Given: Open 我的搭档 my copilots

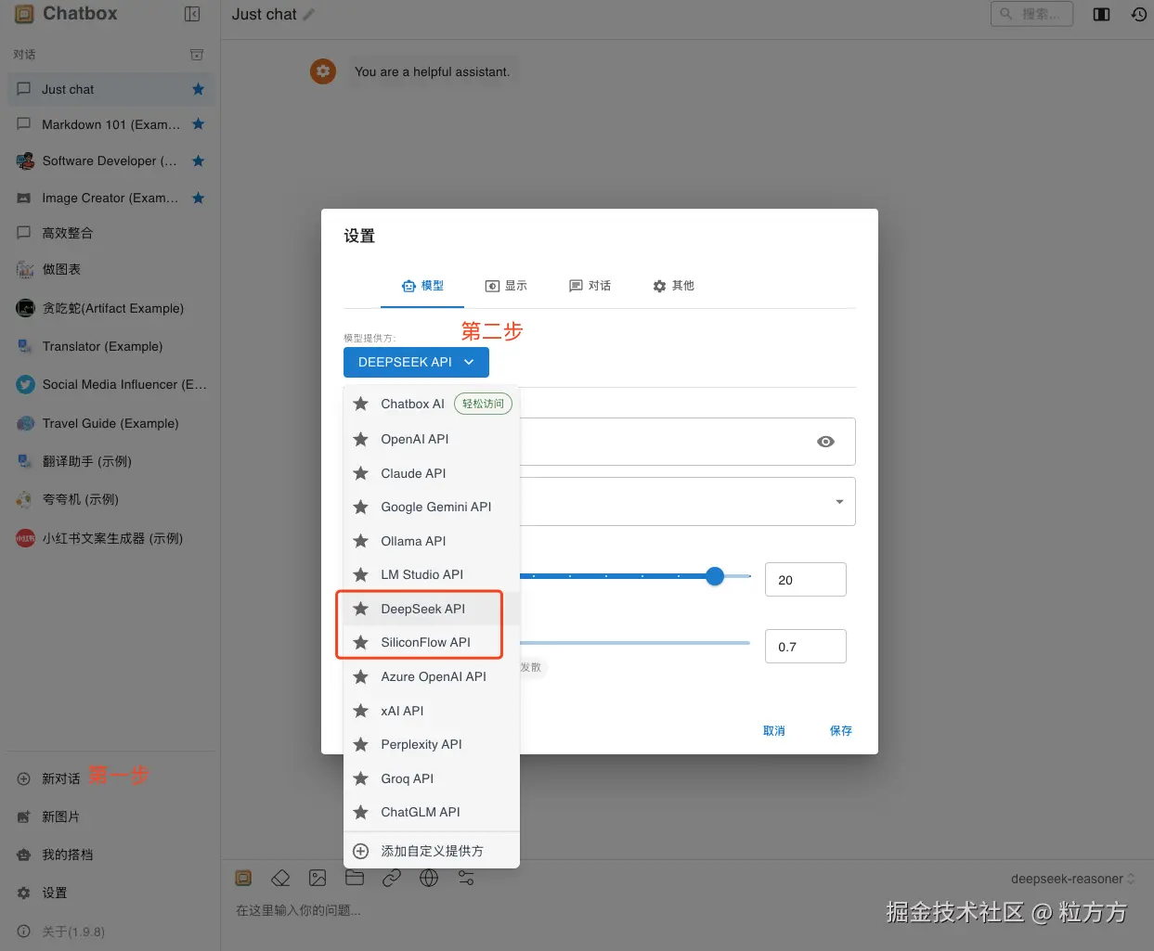Looking at the screenshot, I should coord(67,855).
